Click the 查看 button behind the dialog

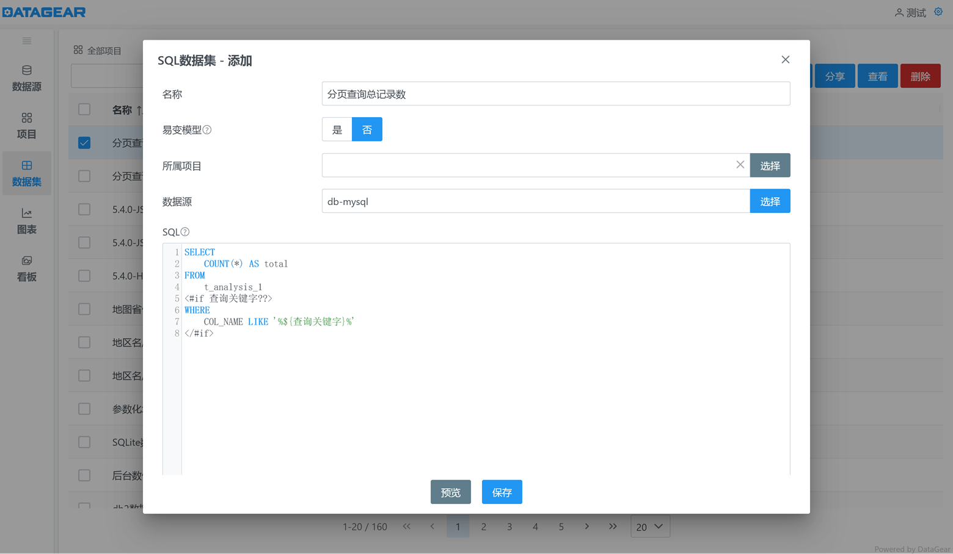(877, 76)
